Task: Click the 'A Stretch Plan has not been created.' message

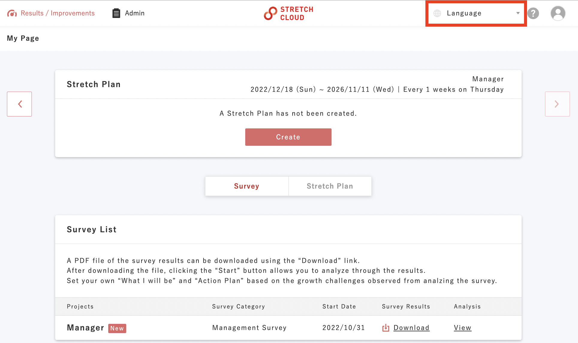Action: pyautogui.click(x=288, y=113)
